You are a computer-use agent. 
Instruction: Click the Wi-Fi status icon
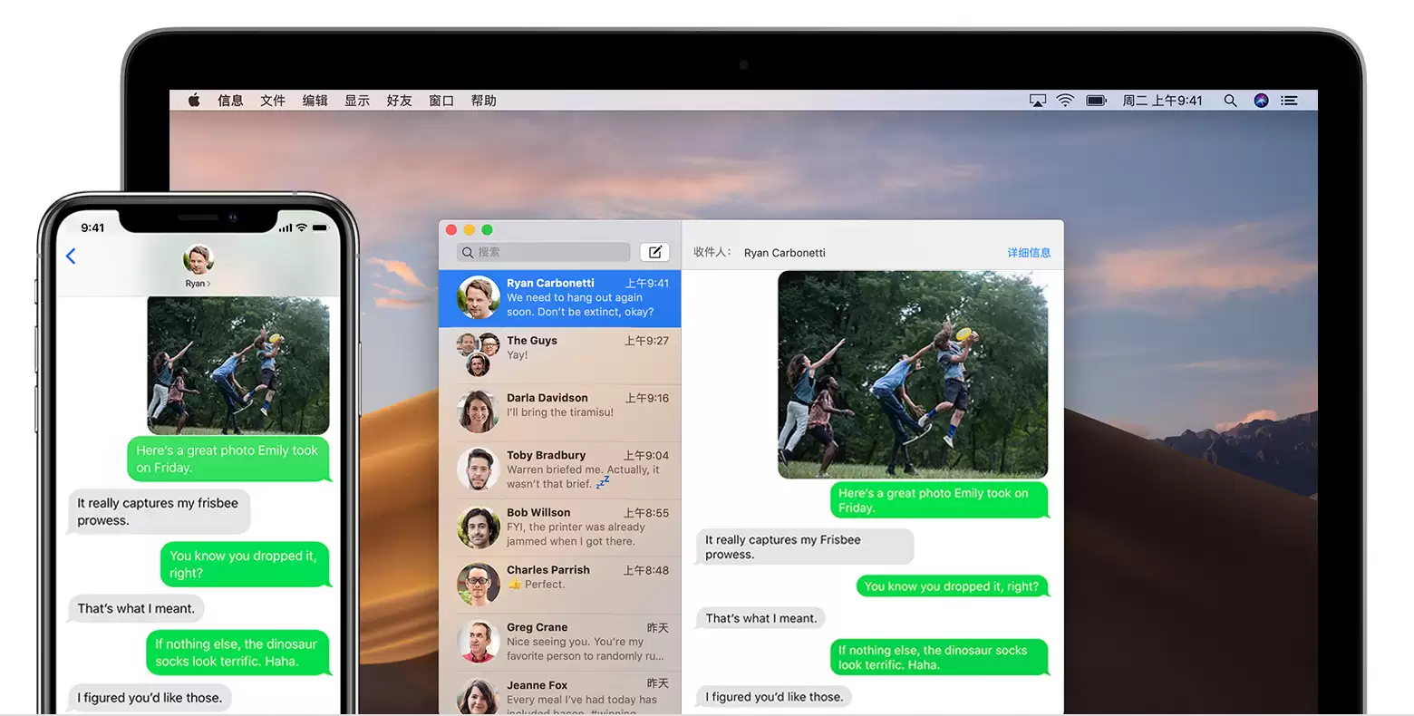click(1066, 101)
